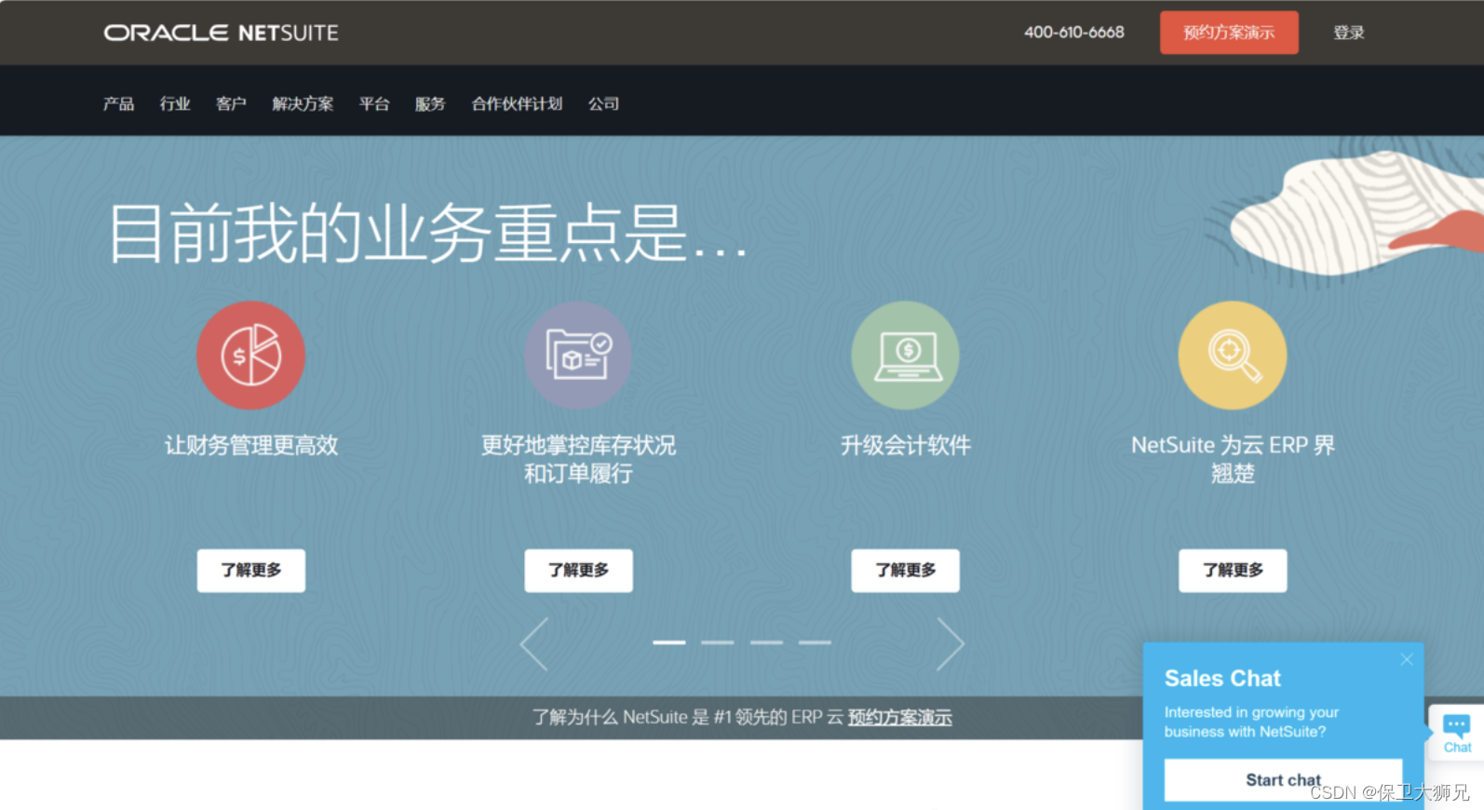Click the Start chat button
Viewport: 1484px width, 810px height.
[x=1283, y=780]
